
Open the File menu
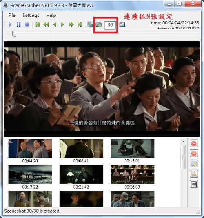coord(12,15)
